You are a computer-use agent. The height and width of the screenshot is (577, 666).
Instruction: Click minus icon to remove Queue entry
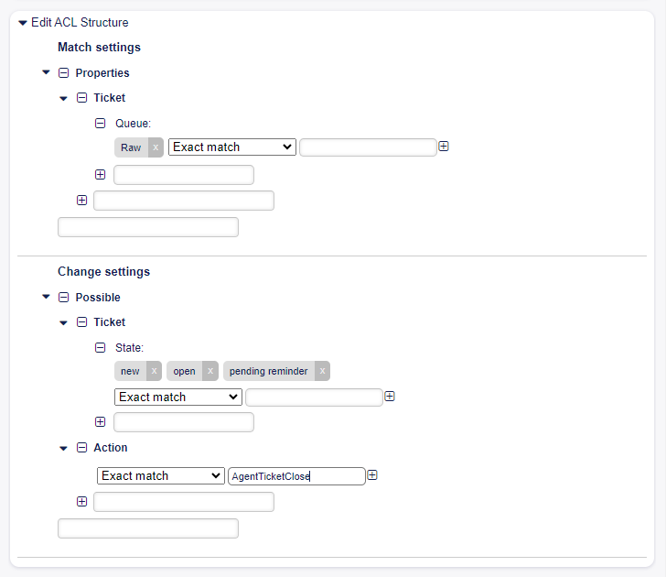(101, 123)
